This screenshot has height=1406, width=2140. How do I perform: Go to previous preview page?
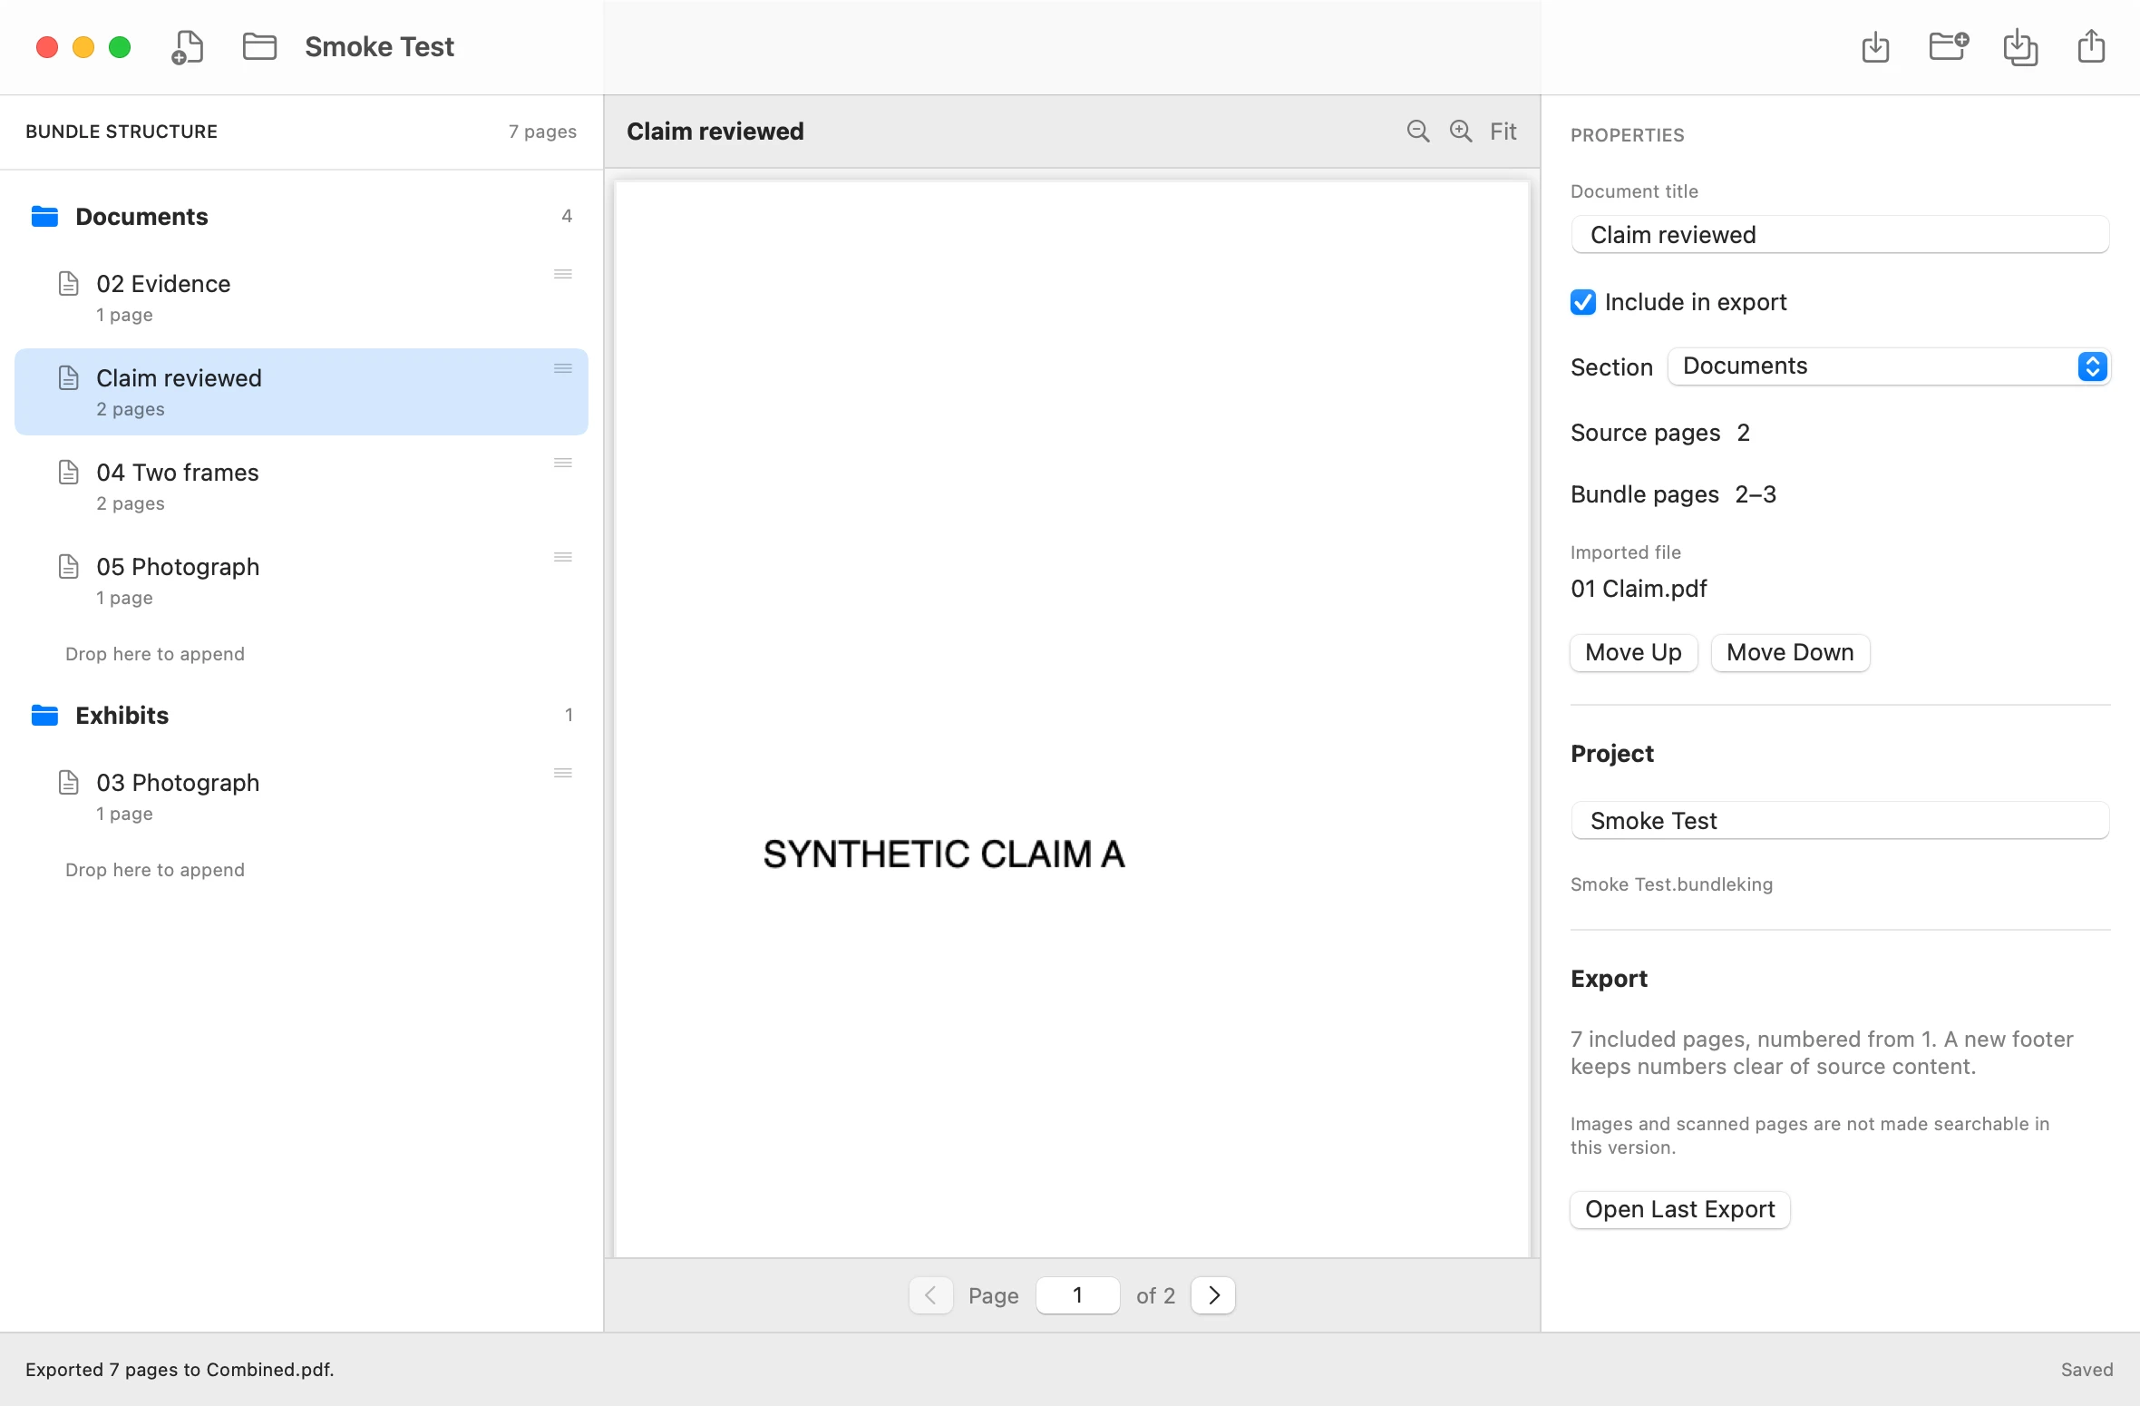930,1295
